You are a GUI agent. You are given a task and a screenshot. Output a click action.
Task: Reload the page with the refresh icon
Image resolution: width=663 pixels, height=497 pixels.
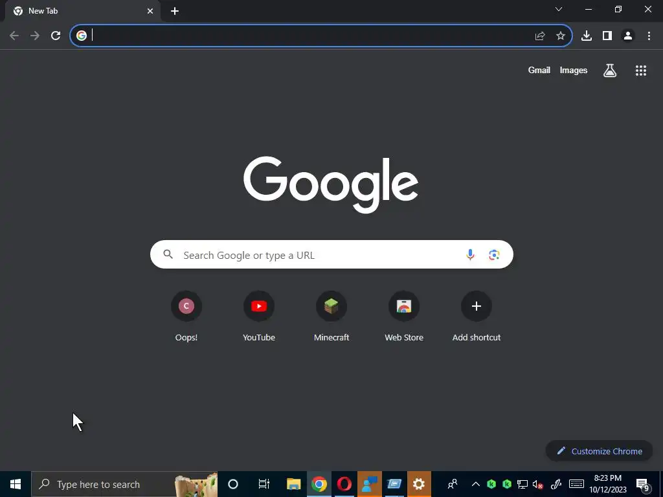(56, 36)
